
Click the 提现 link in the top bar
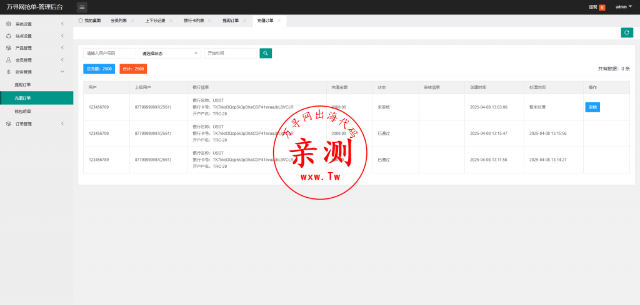pos(593,7)
